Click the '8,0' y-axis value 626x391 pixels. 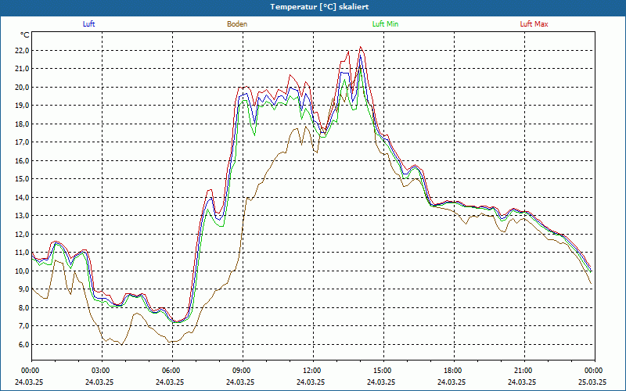coord(23,307)
